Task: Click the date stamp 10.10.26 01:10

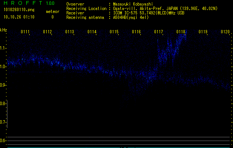Action: click(x=19, y=17)
